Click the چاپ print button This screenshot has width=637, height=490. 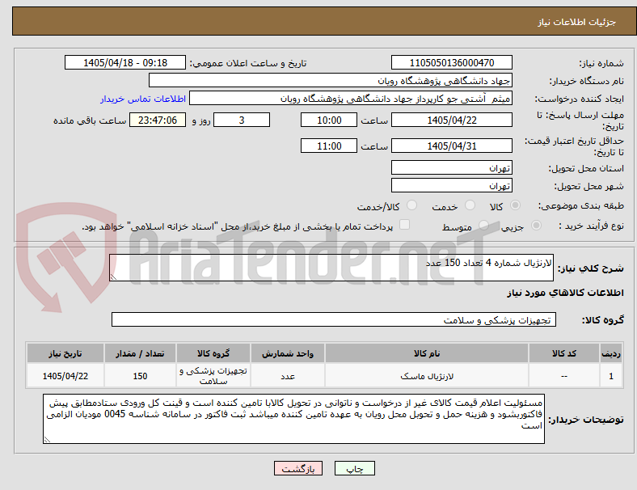[355, 468]
